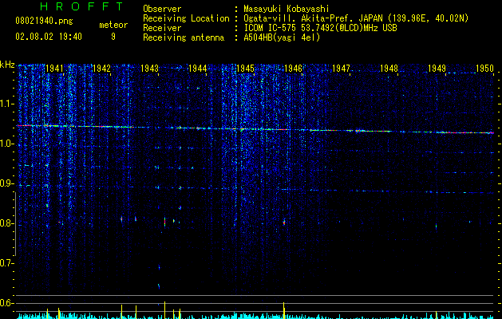The width and height of the screenshot is (502, 319).
Task: Click the meteor label
Action: [113, 25]
